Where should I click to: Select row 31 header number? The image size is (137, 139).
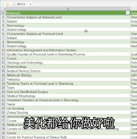[3, 137]
